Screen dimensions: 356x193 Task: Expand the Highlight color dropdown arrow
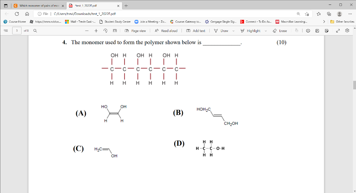pos(266,31)
